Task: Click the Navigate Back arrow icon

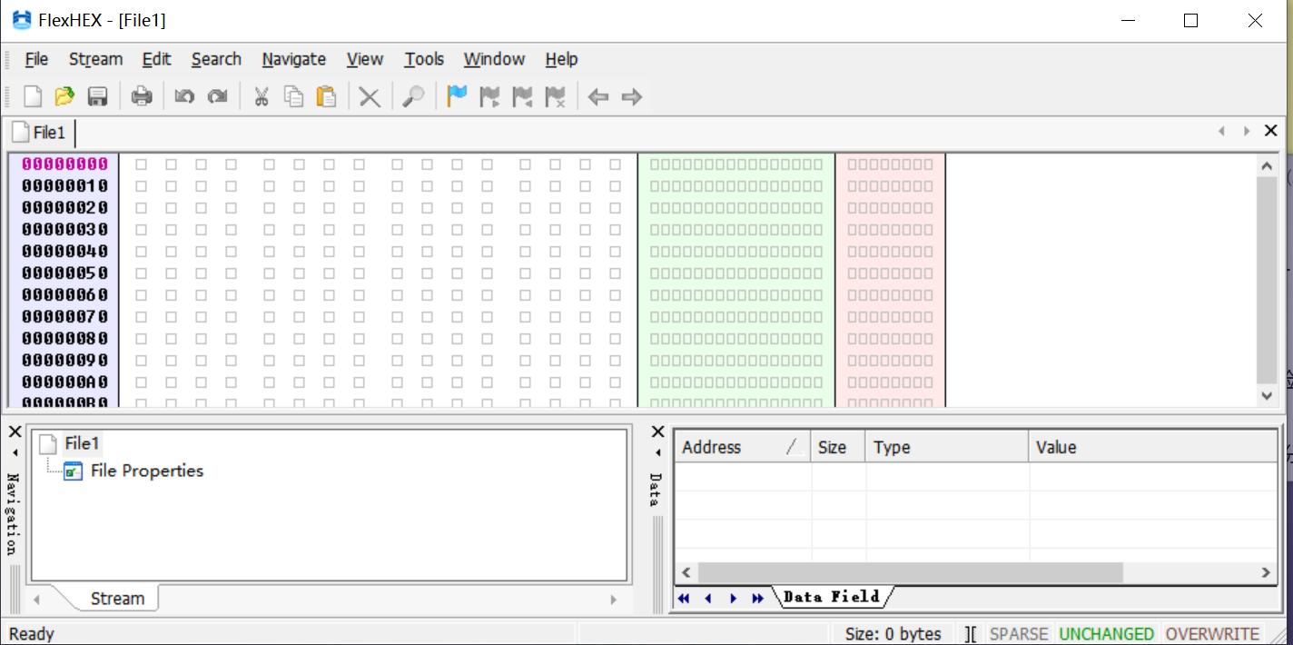Action: 597,96
